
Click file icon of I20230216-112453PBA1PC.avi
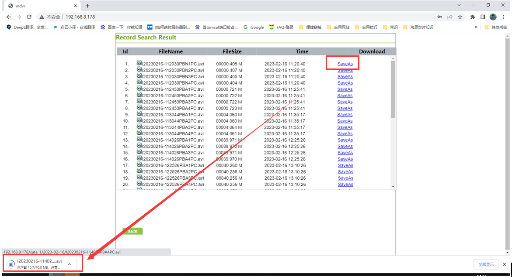coord(139,88)
